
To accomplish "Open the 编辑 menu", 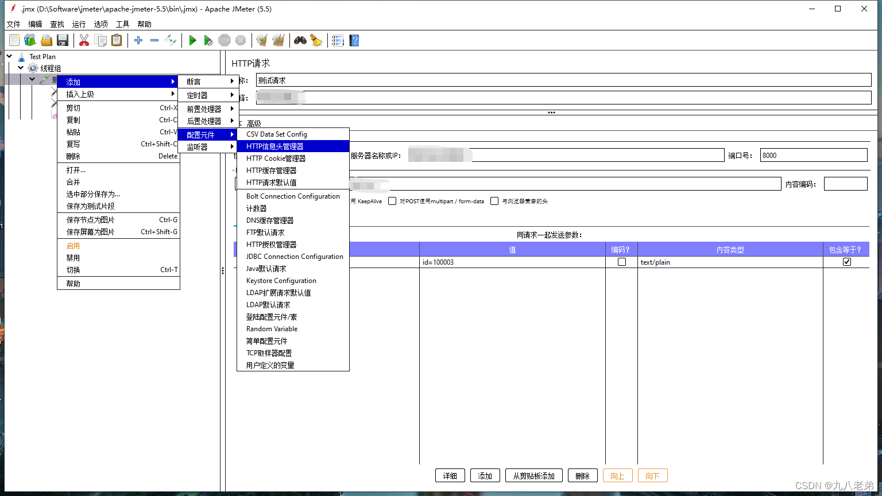I will (x=35, y=24).
